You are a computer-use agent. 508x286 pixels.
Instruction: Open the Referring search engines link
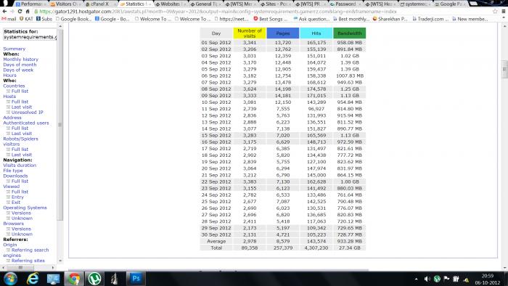[x=26, y=253]
